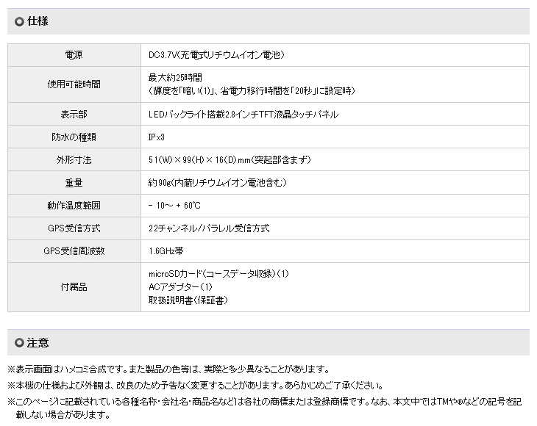Image resolution: width=537 pixels, height=426 pixels.
Task: Click the microSDカード accessory line
Action: (218, 274)
